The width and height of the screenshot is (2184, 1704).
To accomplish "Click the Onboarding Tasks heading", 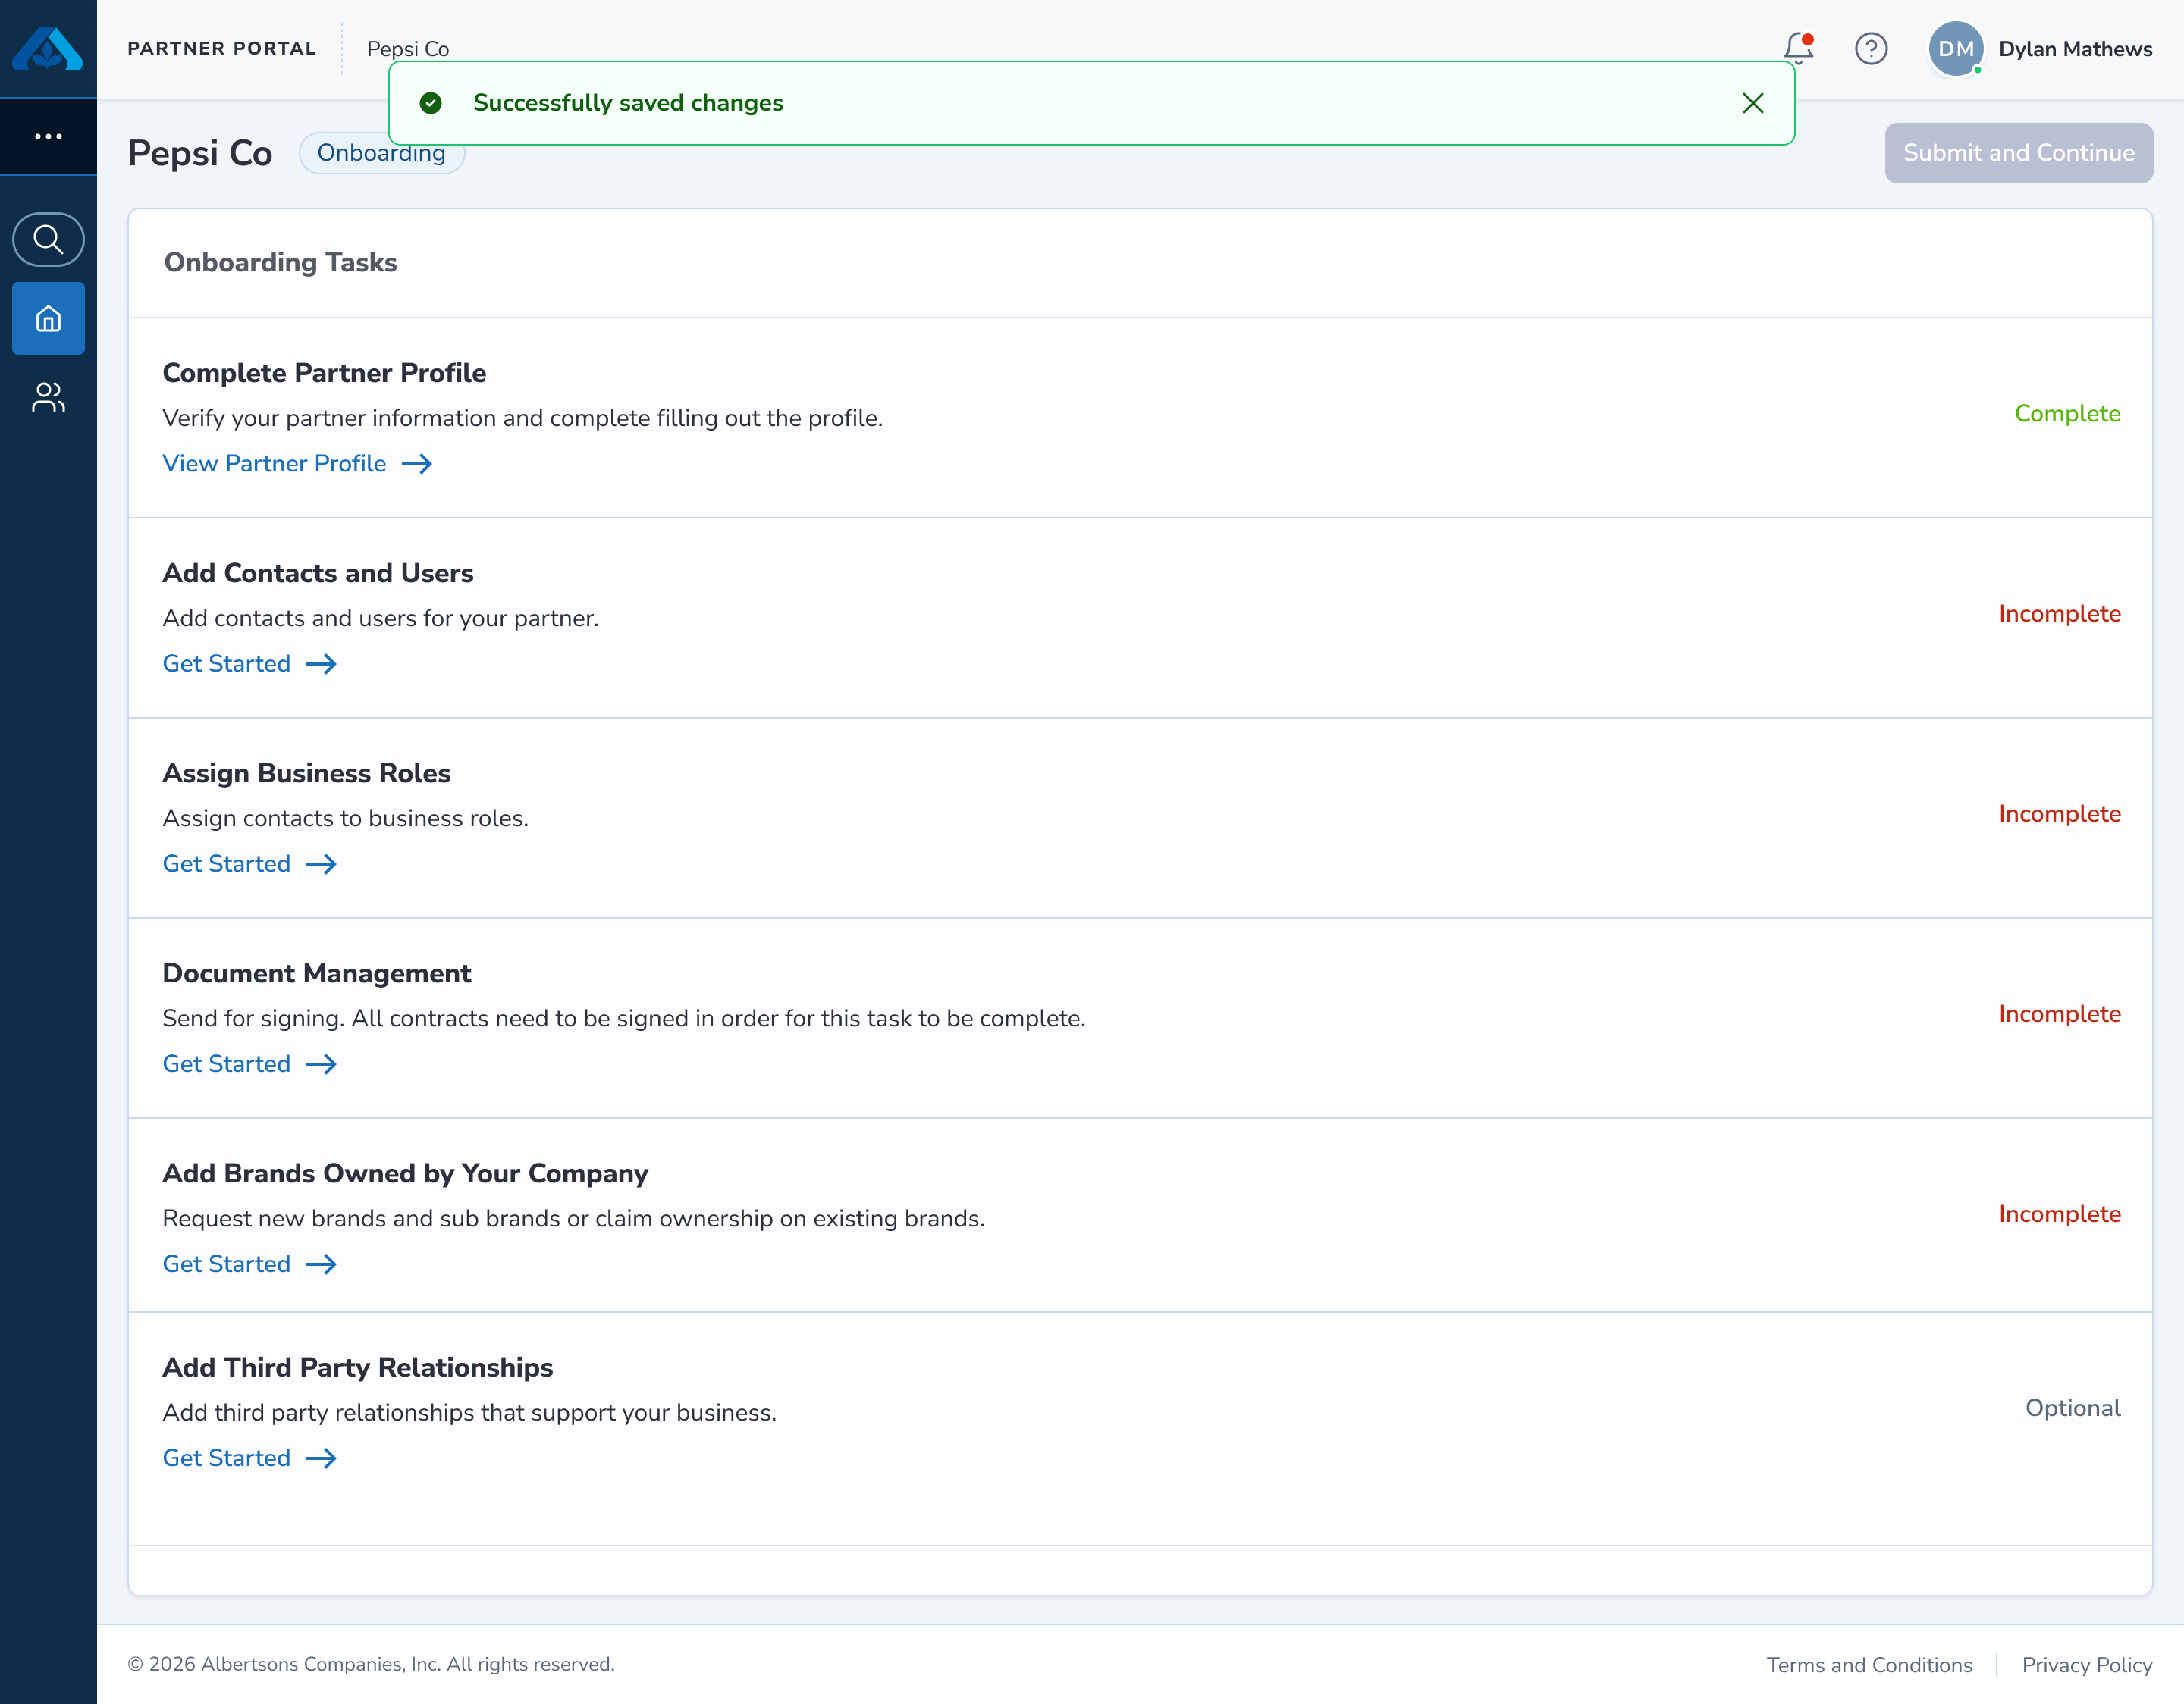I will click(x=281, y=262).
